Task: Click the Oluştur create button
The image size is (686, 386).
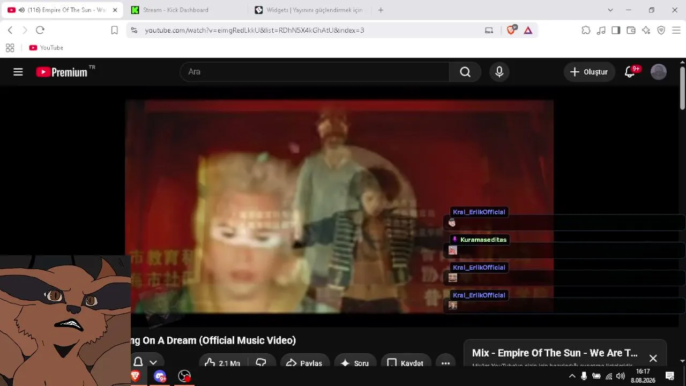Action: (x=589, y=72)
